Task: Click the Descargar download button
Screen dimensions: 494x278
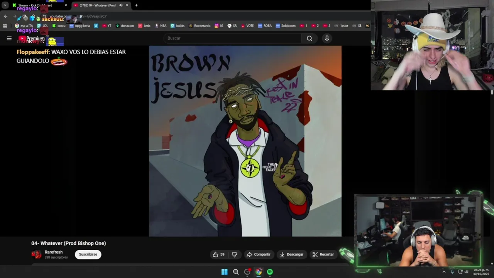Action: (x=291, y=254)
